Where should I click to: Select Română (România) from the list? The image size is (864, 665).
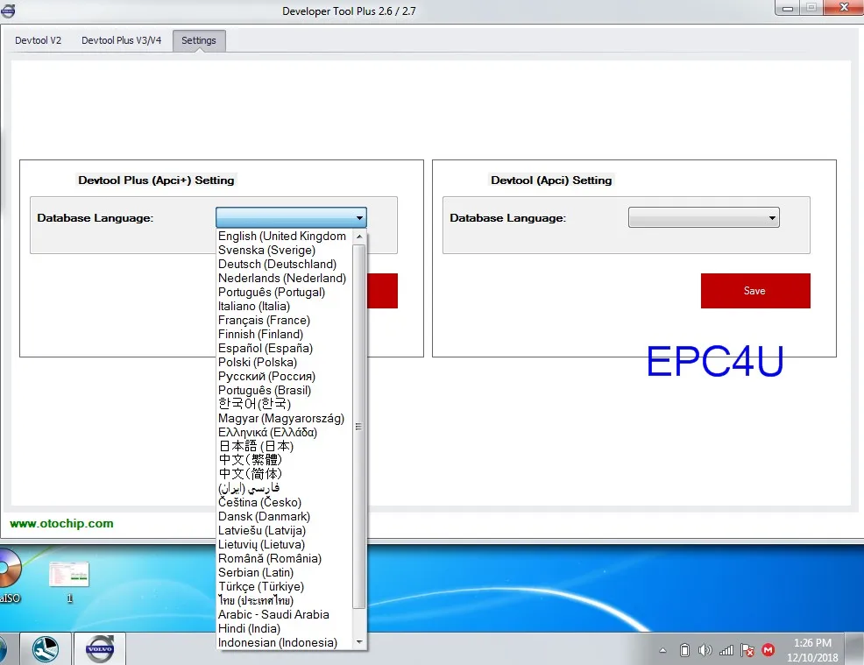(x=284, y=559)
